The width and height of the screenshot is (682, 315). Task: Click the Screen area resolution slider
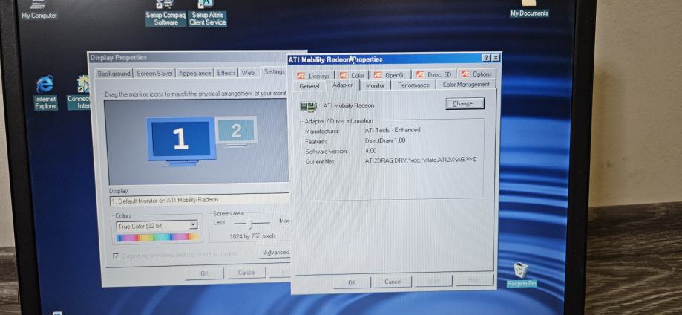pyautogui.click(x=252, y=223)
